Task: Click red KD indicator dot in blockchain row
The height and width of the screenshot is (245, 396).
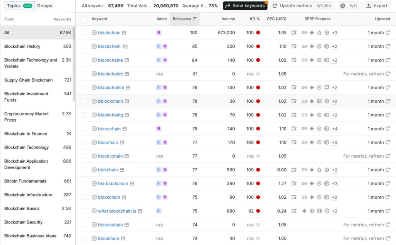Action: tap(258, 32)
